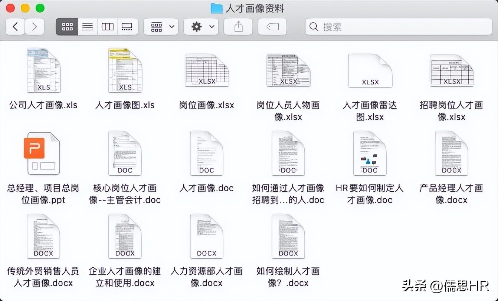Switch to icon view in the toolbar
Image resolution: width=498 pixels, height=301 pixels.
pyautogui.click(x=66, y=26)
